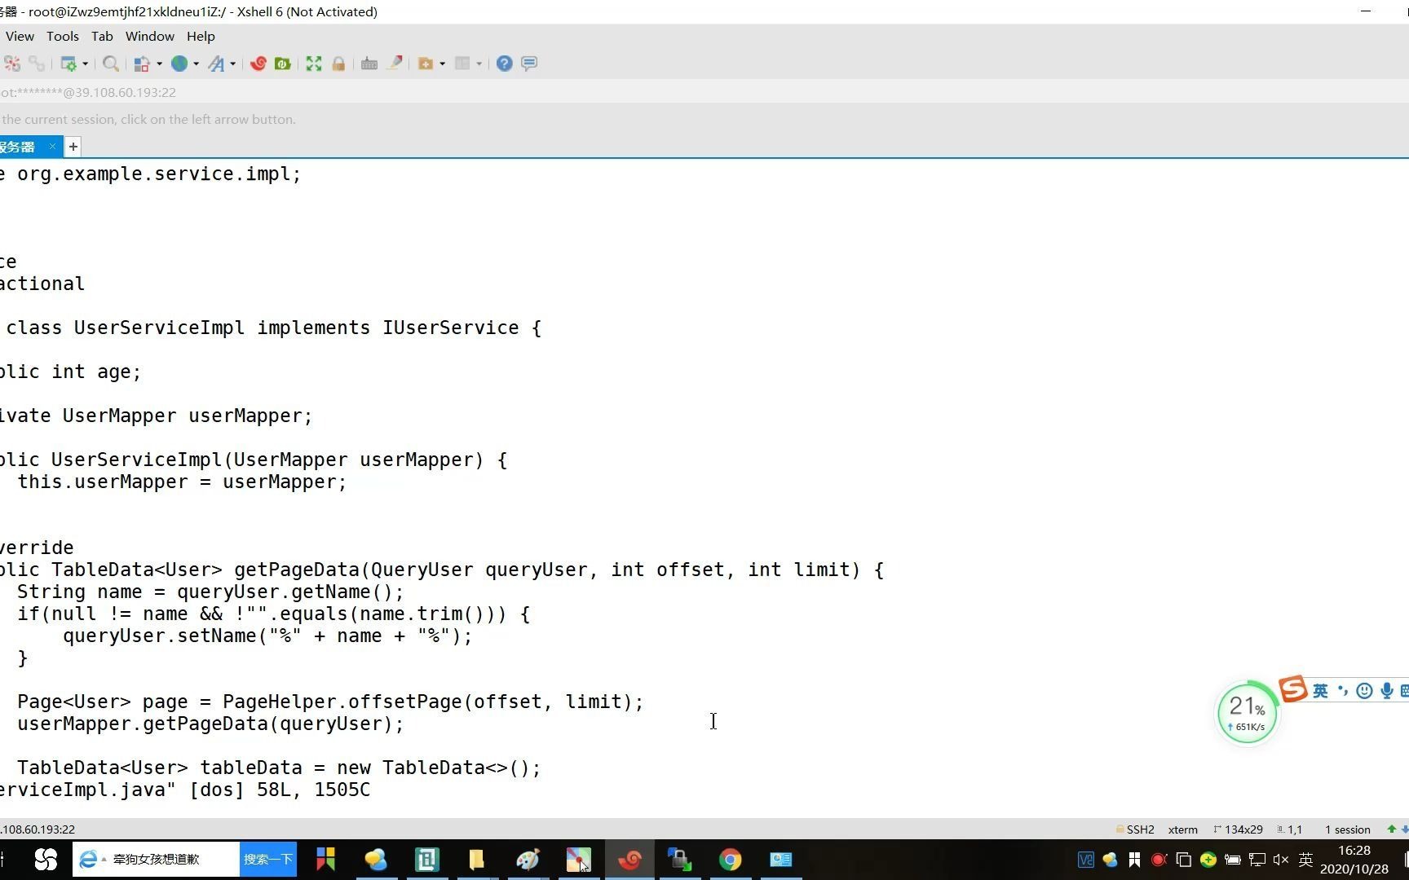
Task: Click the address bar with 39.108.60.193:22
Action: tap(704, 92)
